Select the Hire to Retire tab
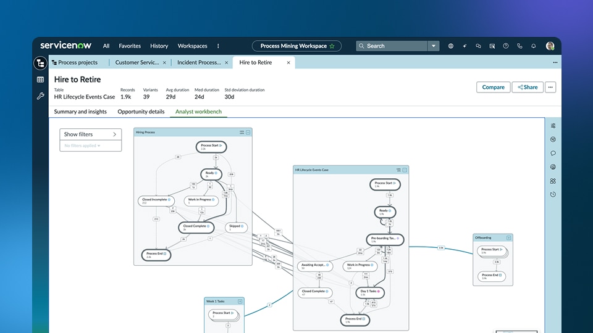 pos(256,63)
